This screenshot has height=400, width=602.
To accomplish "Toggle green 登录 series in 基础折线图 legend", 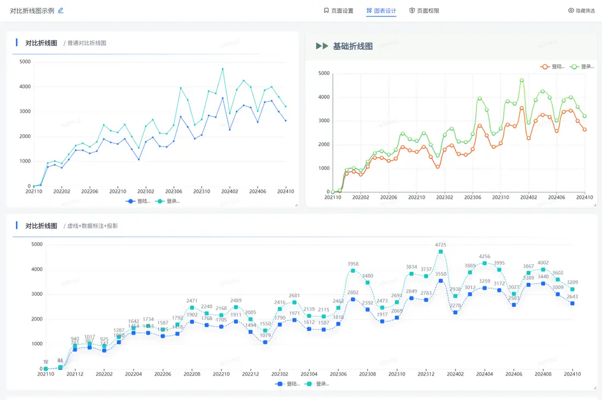I will click(582, 66).
